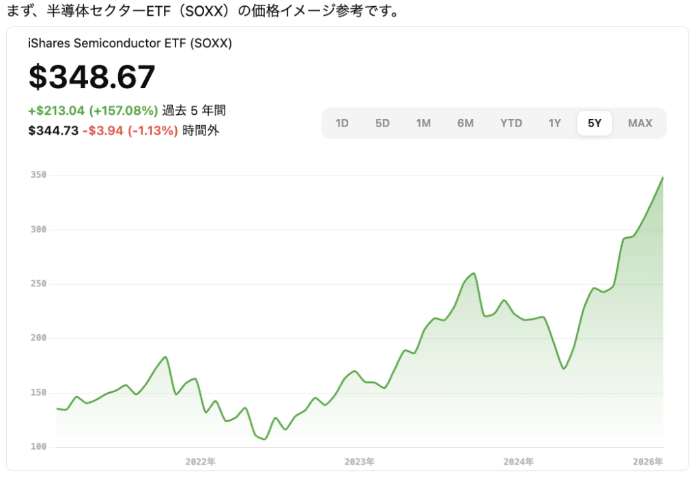Switch chart to 5D range
The image size is (699, 481).
[x=382, y=123]
